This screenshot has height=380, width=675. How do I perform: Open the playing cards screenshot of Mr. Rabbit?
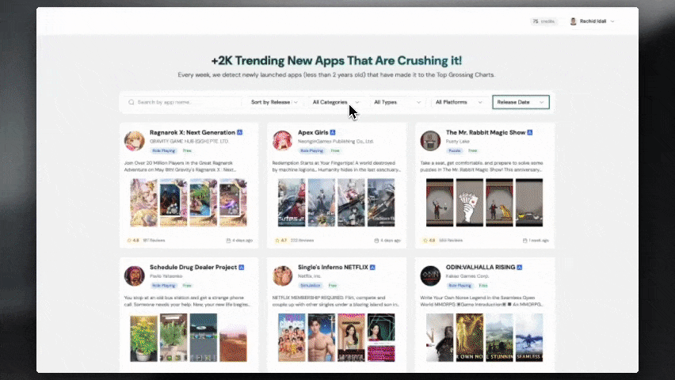tap(470, 203)
